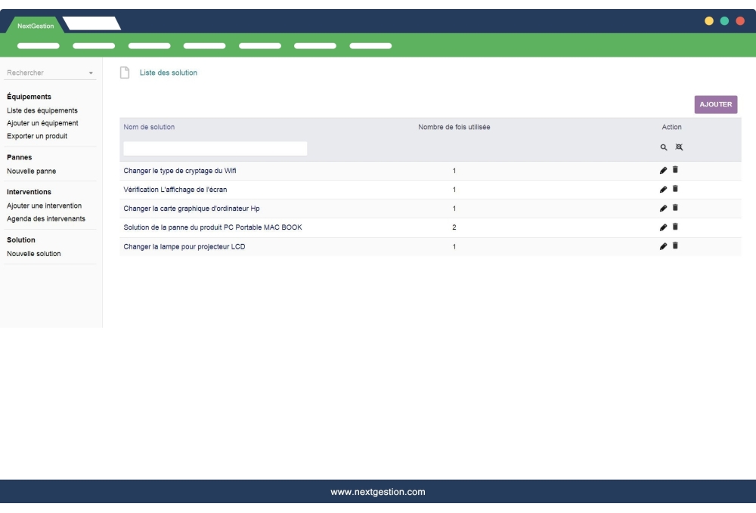Edit "Changer la carte graphique d'ordinateur Hp"
756x513 pixels.
click(x=664, y=207)
